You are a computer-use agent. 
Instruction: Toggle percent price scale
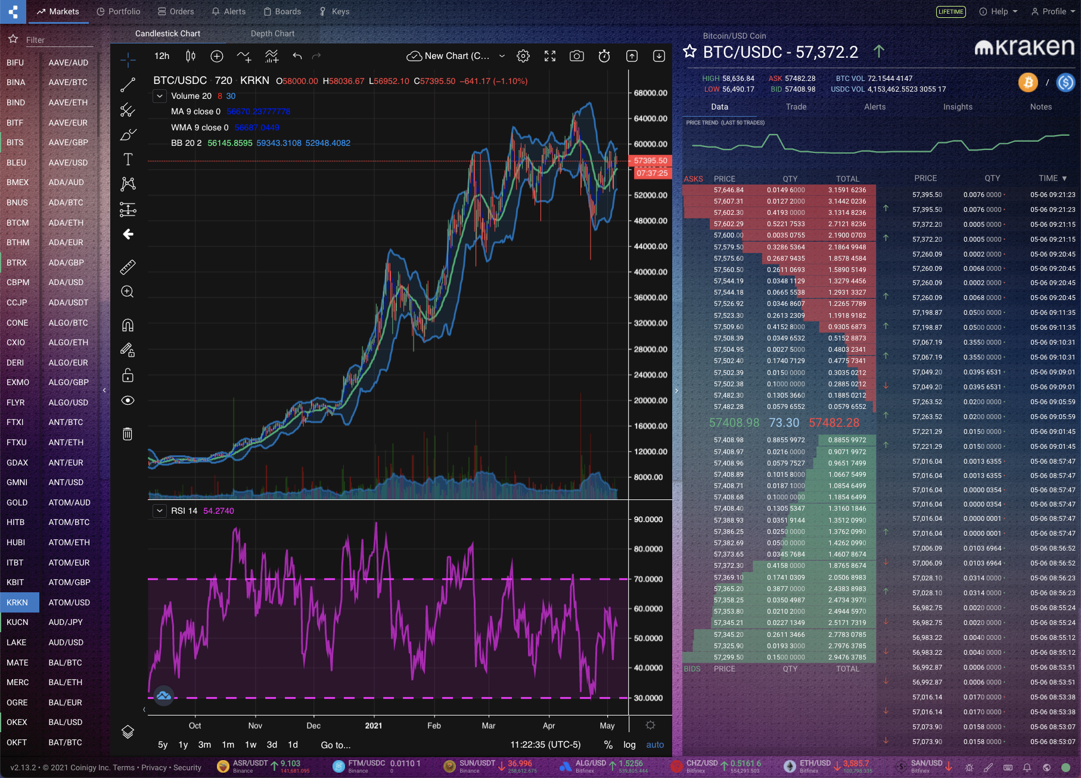tap(608, 745)
